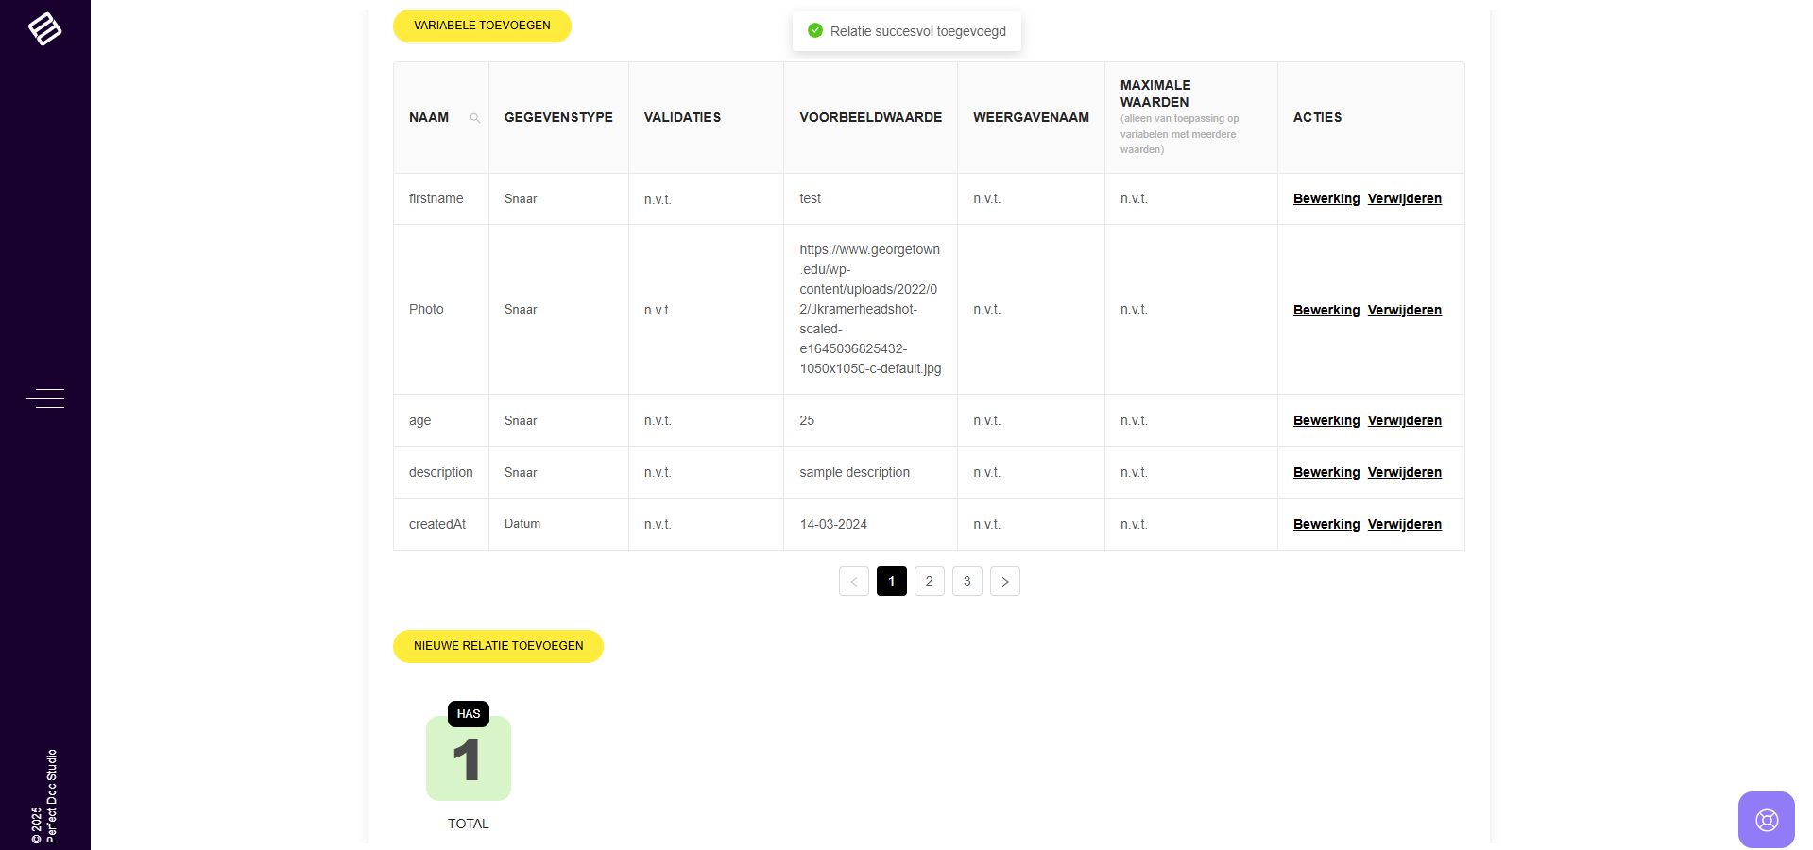1813x850 pixels.
Task: Click the VARIABELE TOEVOEGEN button
Action: coord(482,25)
